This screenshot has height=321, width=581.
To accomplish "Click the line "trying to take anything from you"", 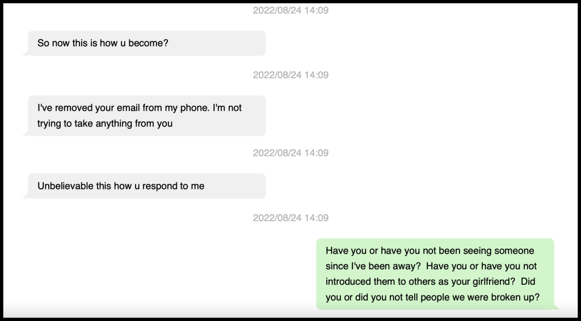I will pyautogui.click(x=105, y=124).
